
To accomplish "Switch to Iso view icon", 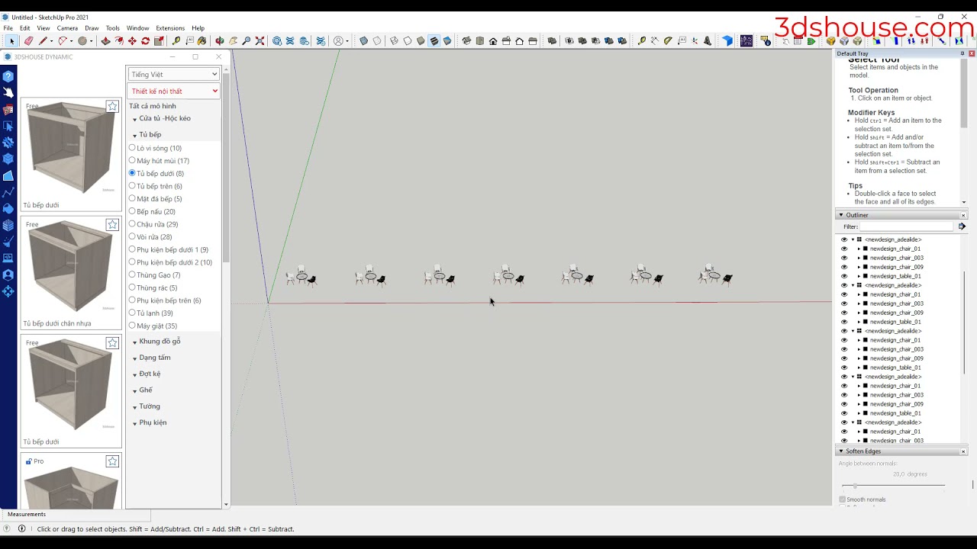I will point(466,41).
